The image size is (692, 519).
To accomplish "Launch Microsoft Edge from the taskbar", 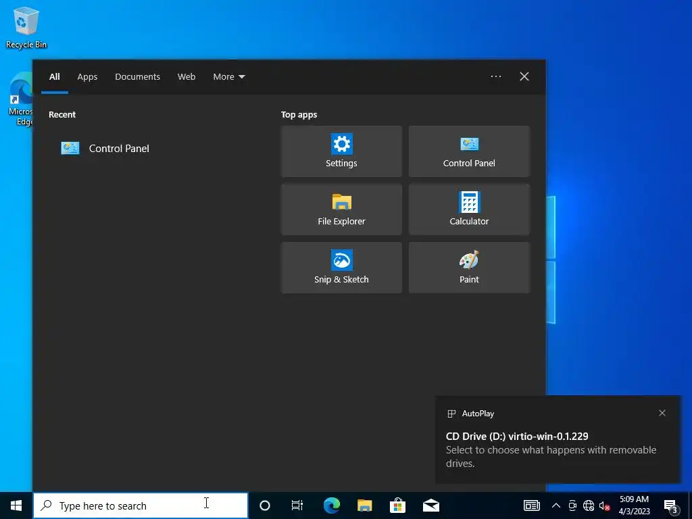I will [x=331, y=505].
